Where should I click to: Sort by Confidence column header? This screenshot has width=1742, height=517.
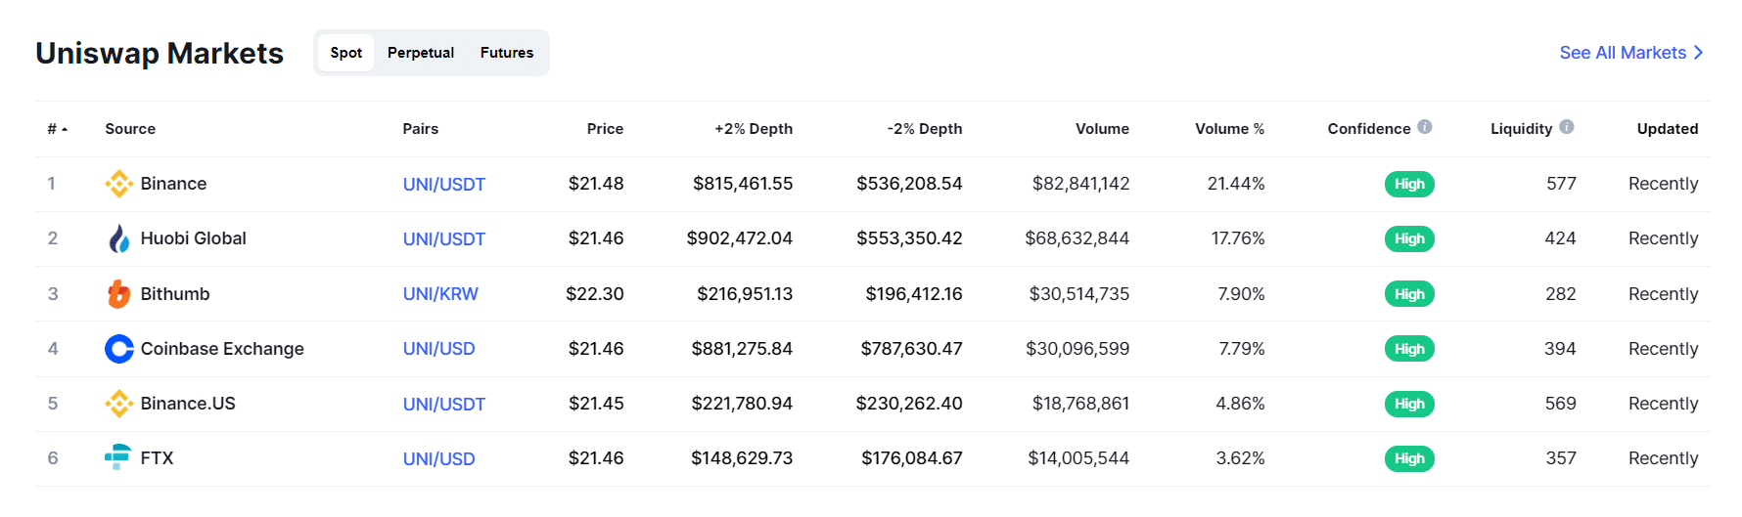click(1369, 129)
